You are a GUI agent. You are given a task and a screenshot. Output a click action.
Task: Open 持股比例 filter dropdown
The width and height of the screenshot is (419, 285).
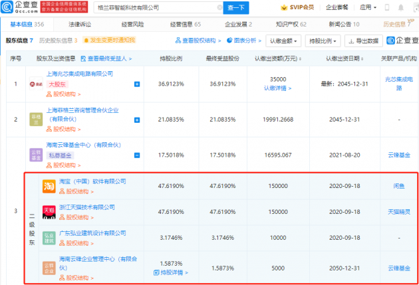point(323,41)
